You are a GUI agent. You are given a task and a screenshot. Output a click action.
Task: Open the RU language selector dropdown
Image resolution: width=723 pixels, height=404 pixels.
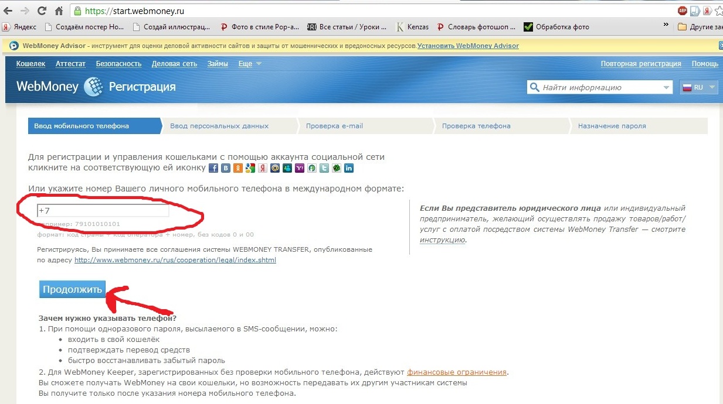[x=698, y=87]
